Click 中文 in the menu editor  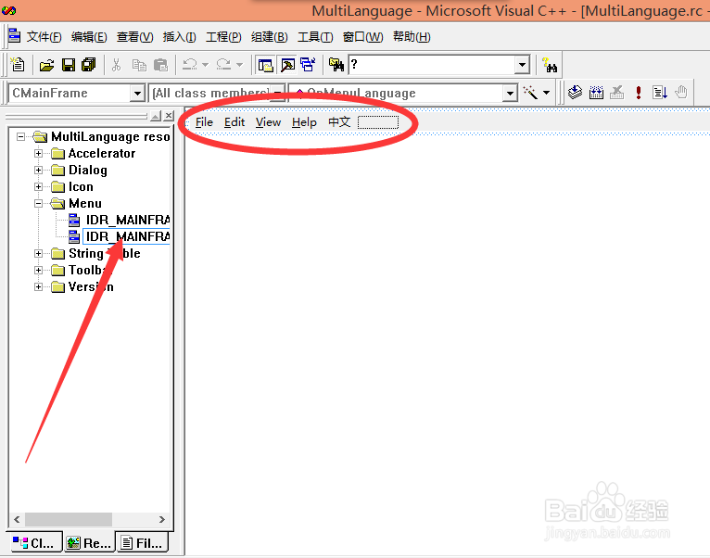click(339, 122)
